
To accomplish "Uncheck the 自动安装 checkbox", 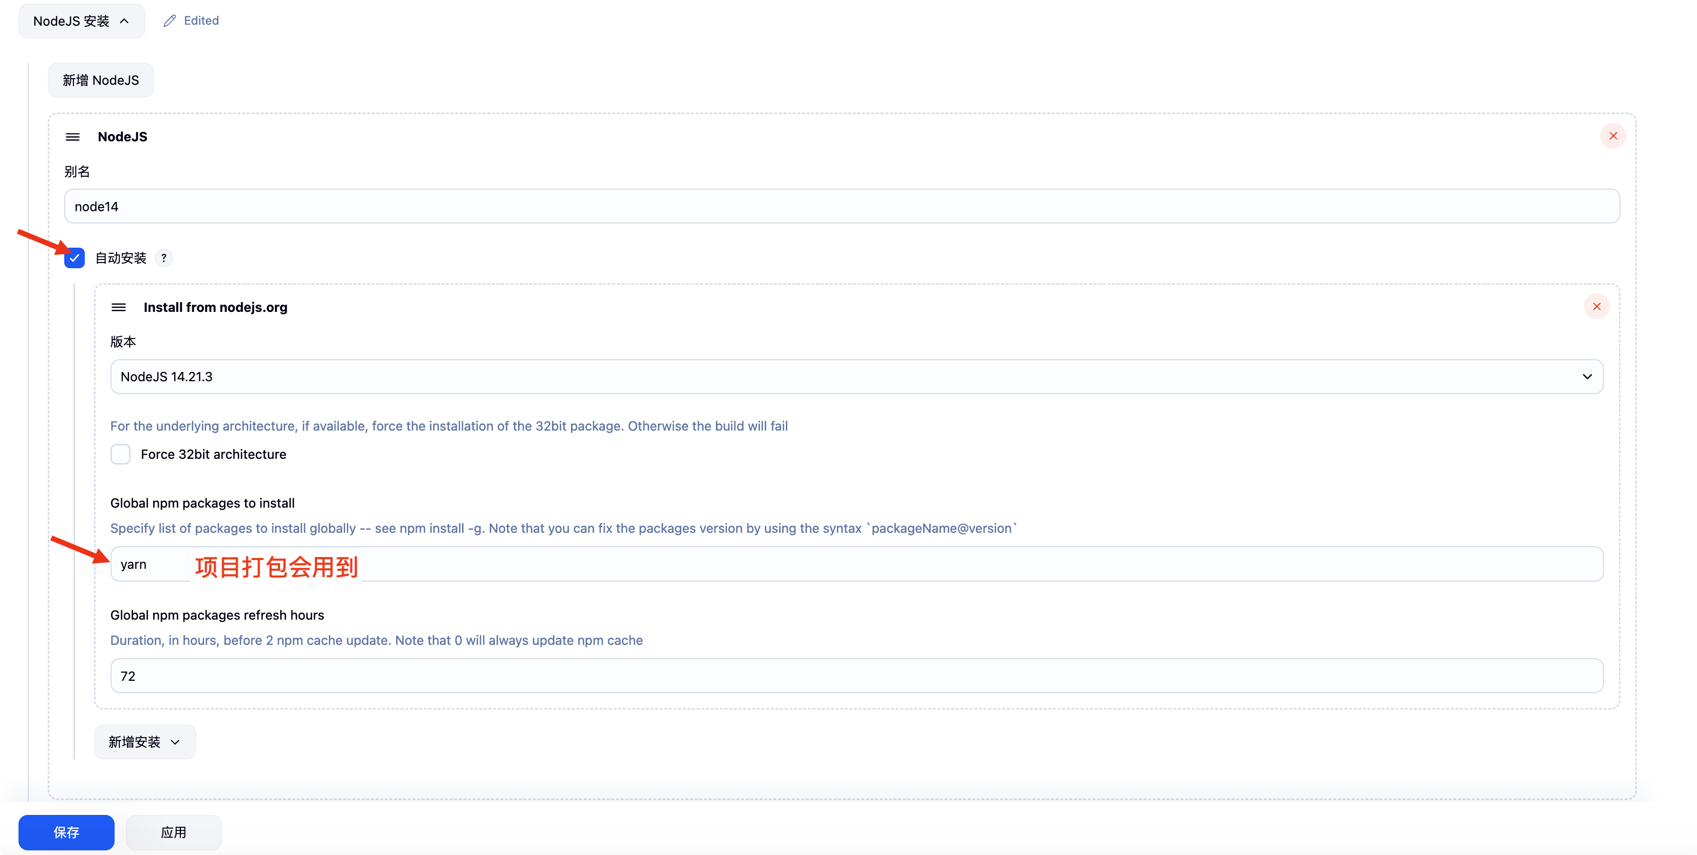I will pos(75,257).
